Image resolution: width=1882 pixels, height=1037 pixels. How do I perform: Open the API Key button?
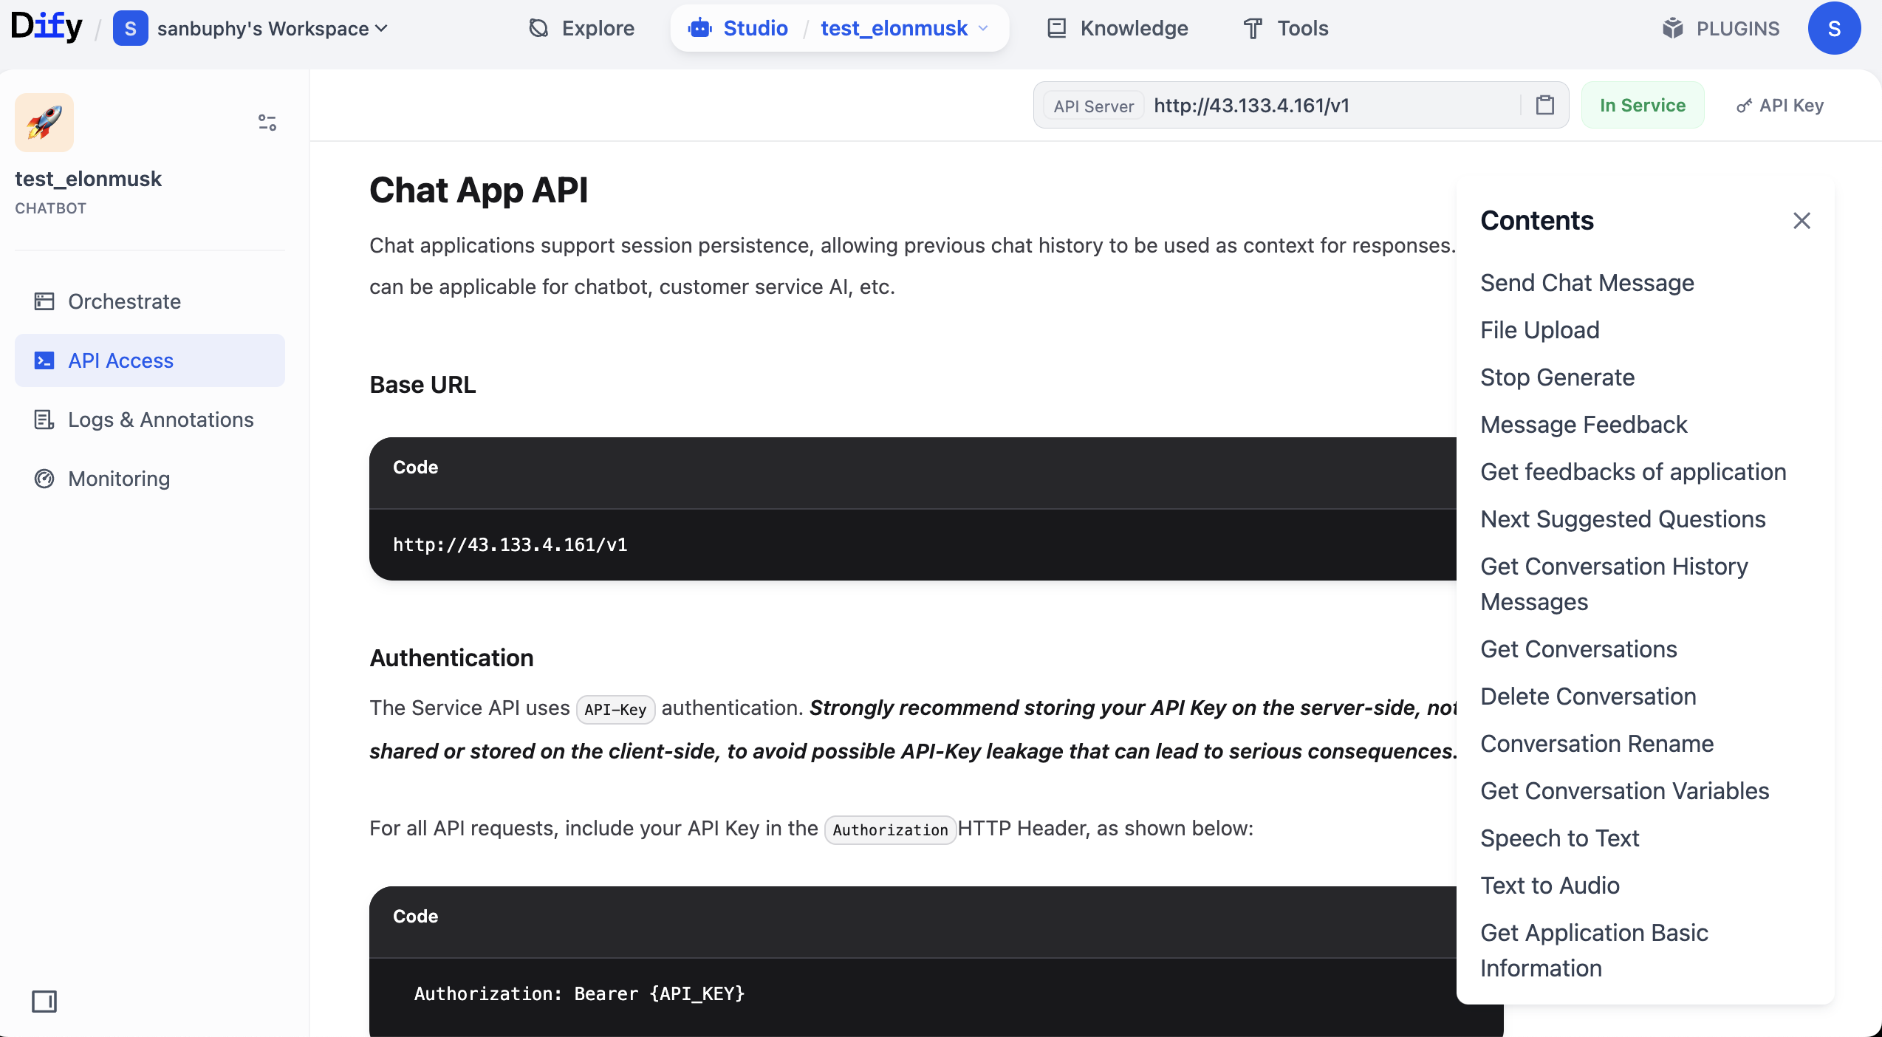pyautogui.click(x=1780, y=105)
